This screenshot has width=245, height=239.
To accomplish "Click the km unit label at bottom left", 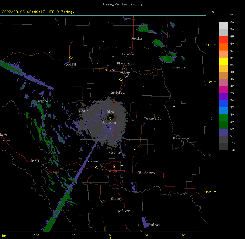I will (x=4, y=236).
